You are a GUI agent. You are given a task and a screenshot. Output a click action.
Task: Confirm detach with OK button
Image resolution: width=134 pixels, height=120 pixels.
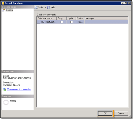[105, 113]
